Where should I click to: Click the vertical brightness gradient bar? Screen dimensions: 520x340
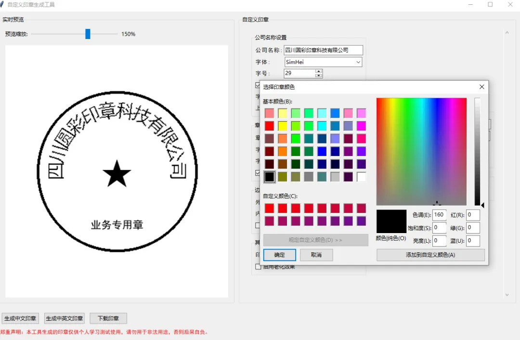(477, 152)
